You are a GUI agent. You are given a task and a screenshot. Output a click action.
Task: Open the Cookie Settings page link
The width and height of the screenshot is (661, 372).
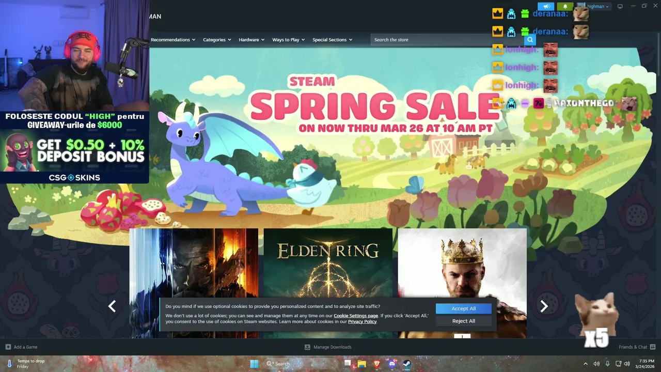(x=356, y=316)
